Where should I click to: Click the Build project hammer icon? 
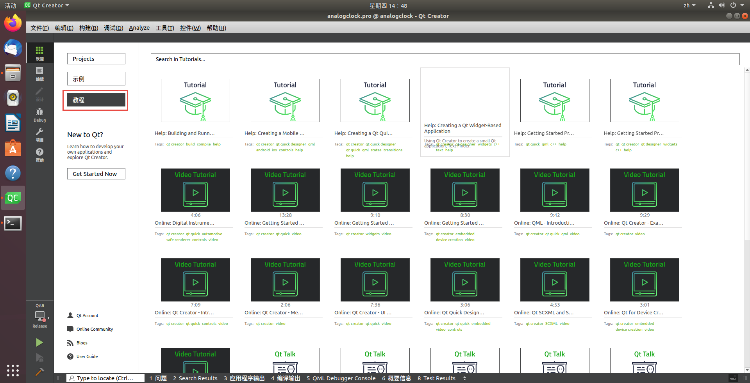click(39, 372)
